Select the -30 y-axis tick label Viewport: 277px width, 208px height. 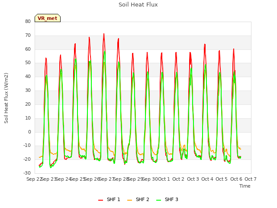(27, 173)
